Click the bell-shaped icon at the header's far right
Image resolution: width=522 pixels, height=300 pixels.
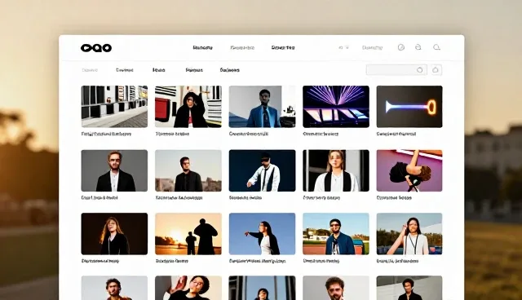tap(436, 47)
